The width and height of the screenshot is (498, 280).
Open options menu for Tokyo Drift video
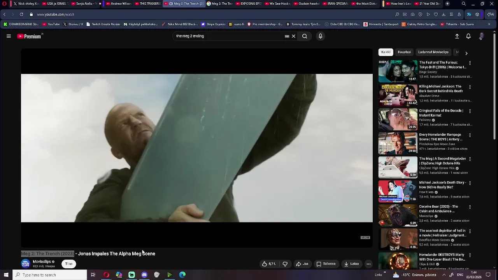pos(470,63)
